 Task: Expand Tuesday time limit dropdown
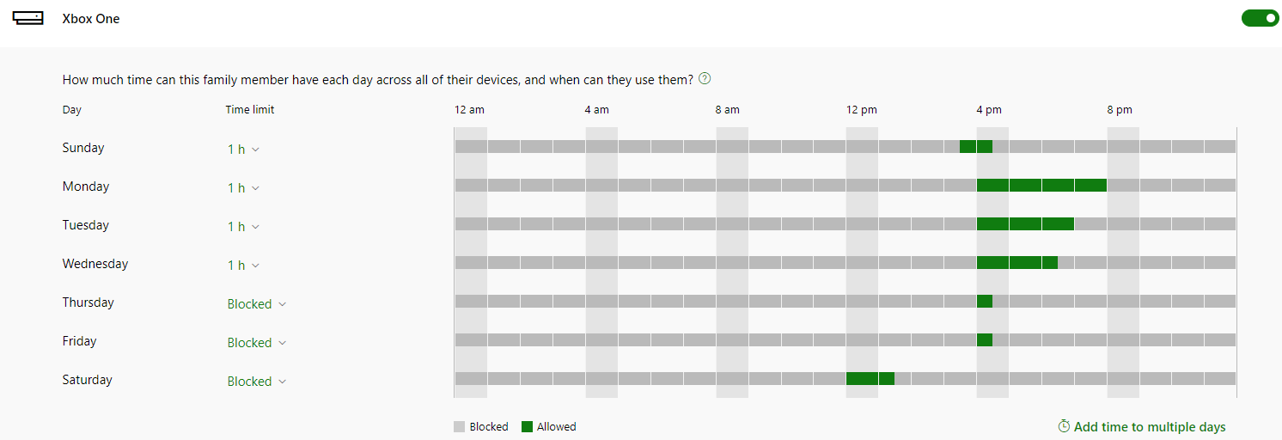[x=243, y=227]
